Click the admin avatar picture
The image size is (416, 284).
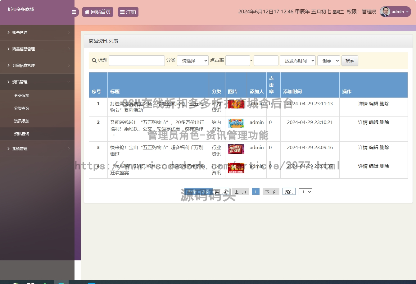click(385, 12)
